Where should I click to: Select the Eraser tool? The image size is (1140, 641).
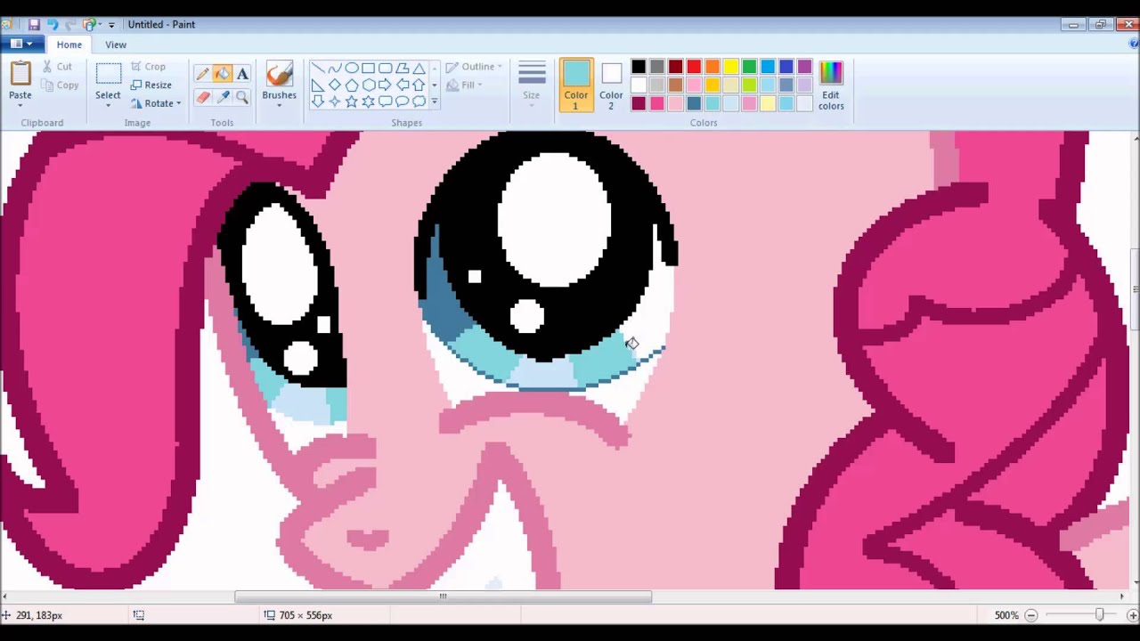click(x=202, y=97)
